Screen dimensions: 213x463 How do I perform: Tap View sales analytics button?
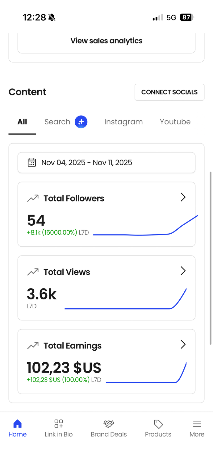tap(106, 41)
